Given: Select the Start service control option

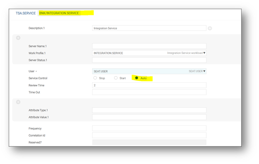Looking at the screenshot, I should [x=116, y=78].
